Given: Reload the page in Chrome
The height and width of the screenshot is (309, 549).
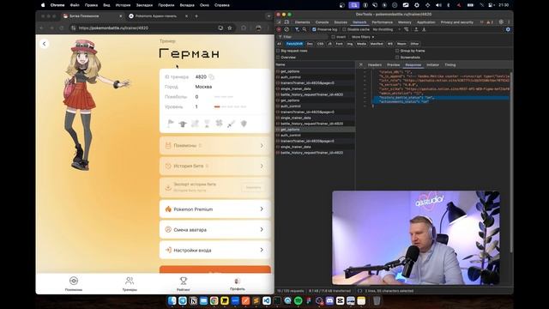Looking at the screenshot, I should click(62, 28).
